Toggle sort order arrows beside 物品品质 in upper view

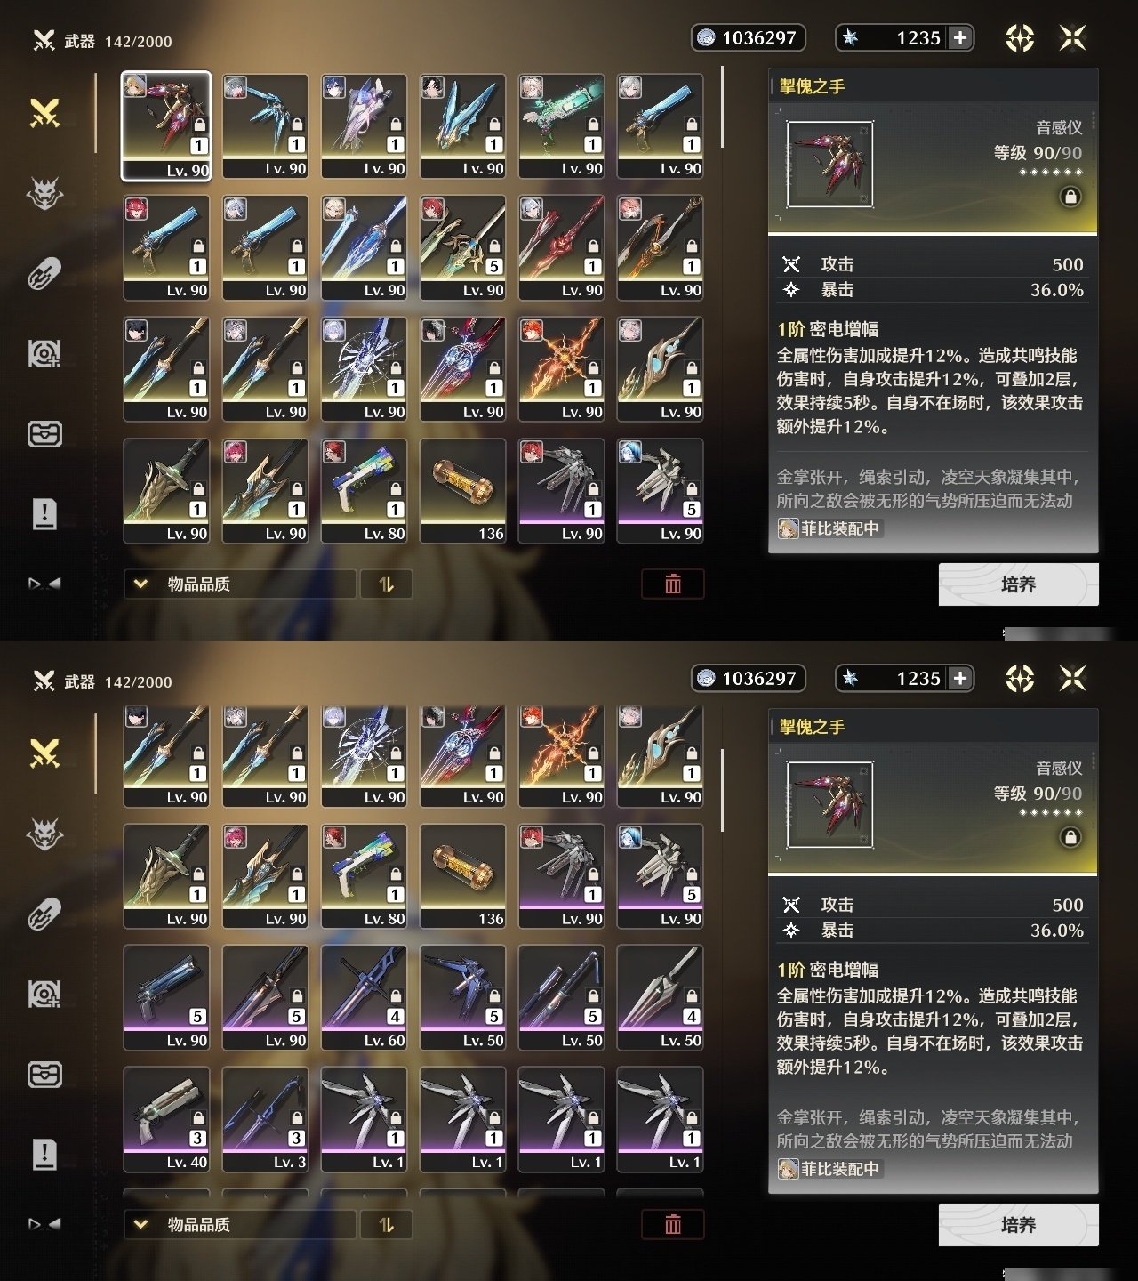386,584
